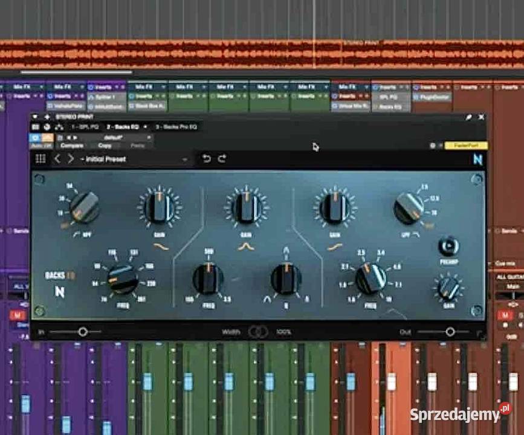Viewport: 524px width, 435px height.
Task: Click the pin icon at the plugin window top-right
Action: pos(469,117)
